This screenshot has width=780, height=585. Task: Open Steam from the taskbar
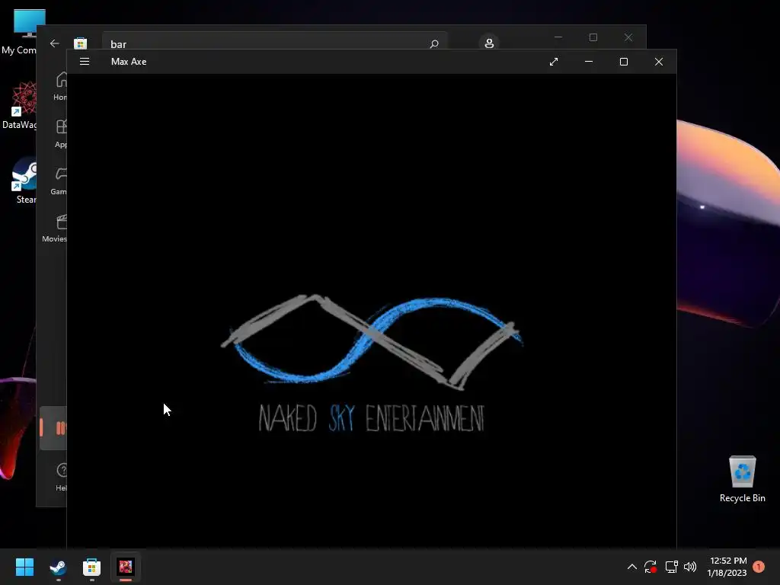pyautogui.click(x=58, y=567)
